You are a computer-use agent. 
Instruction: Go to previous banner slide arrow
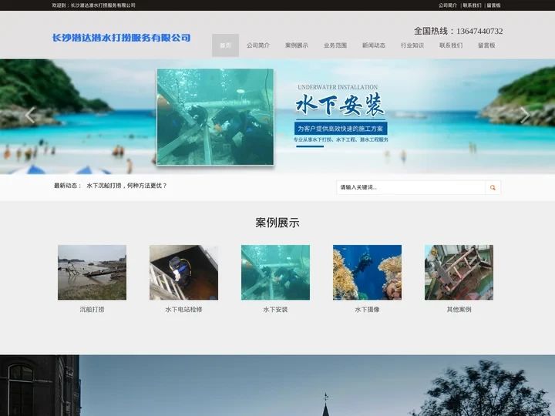point(30,116)
